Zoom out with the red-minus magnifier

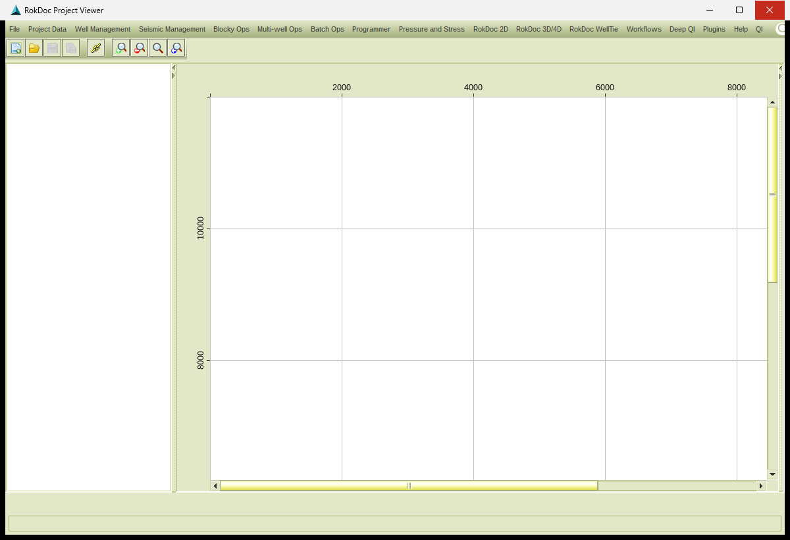140,48
